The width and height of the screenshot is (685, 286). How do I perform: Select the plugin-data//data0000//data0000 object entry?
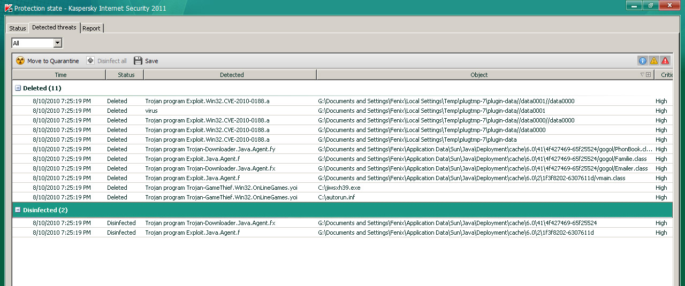(x=446, y=120)
